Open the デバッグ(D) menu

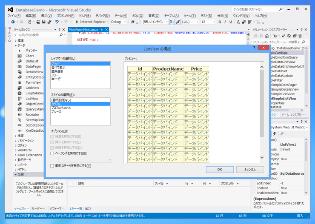point(103,16)
